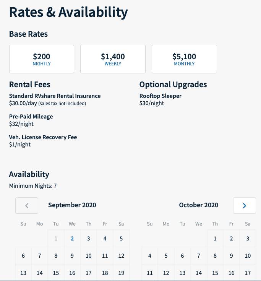This screenshot has height=281, width=261.
Task: Select October 10 on the calendar
Action: [248, 256]
